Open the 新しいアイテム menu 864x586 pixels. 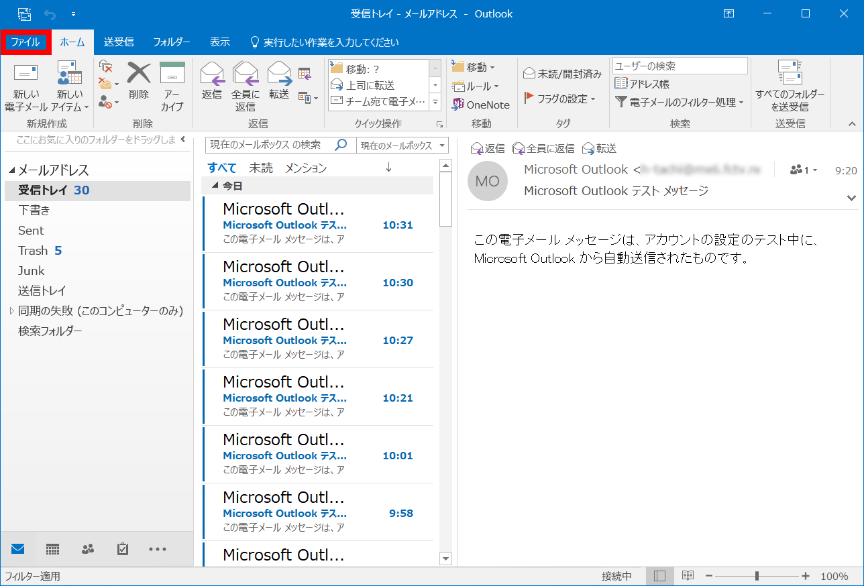69,87
